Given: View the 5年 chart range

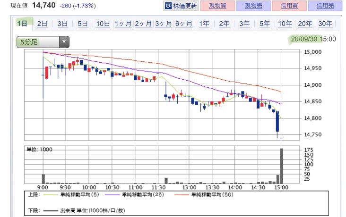Looking at the screenshot, I should click(x=265, y=24).
